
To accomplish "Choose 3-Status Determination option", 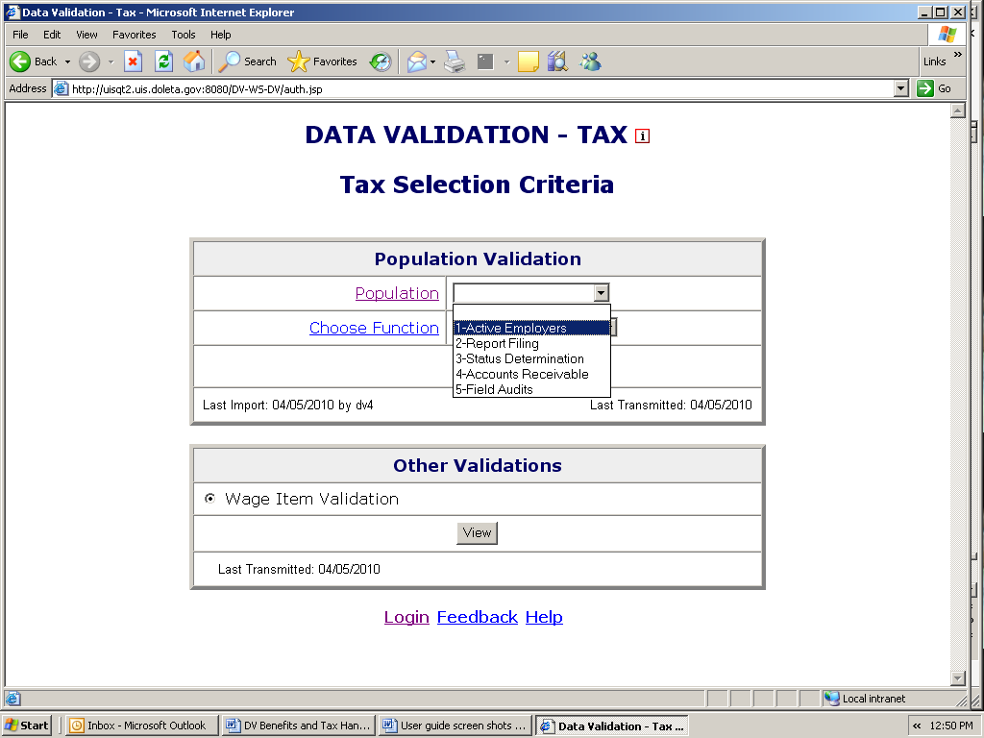I will (531, 358).
